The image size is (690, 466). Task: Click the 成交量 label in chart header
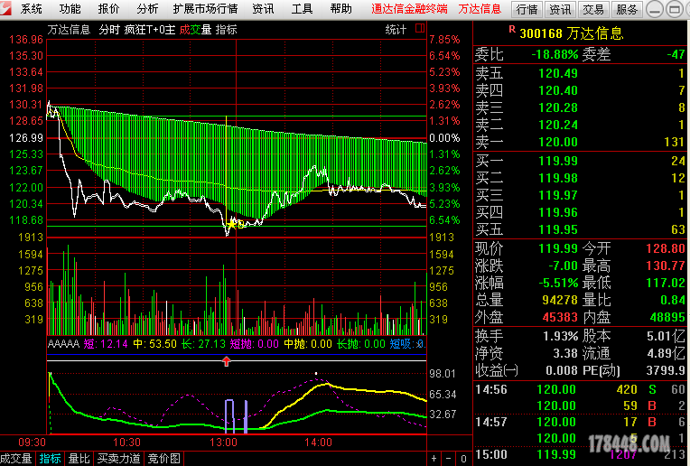pos(195,30)
